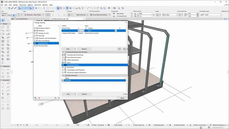Click the first frame icon right of Remove
Screen dimensions: 229x129
120,49
